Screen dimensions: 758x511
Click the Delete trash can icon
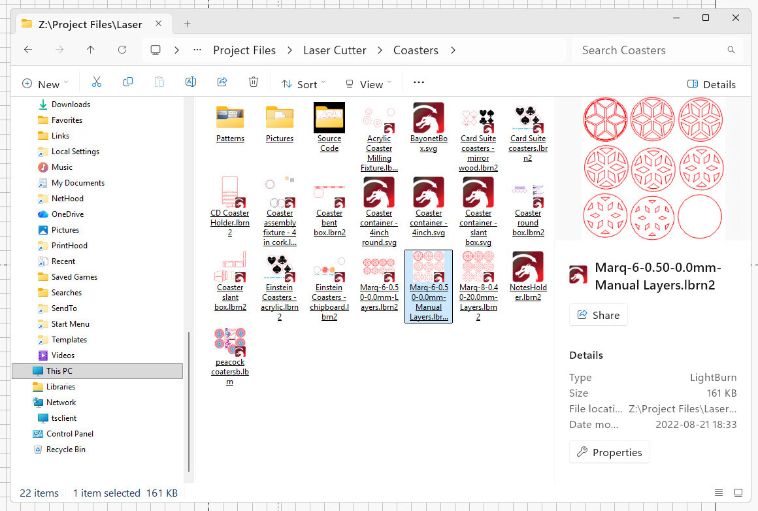click(254, 83)
